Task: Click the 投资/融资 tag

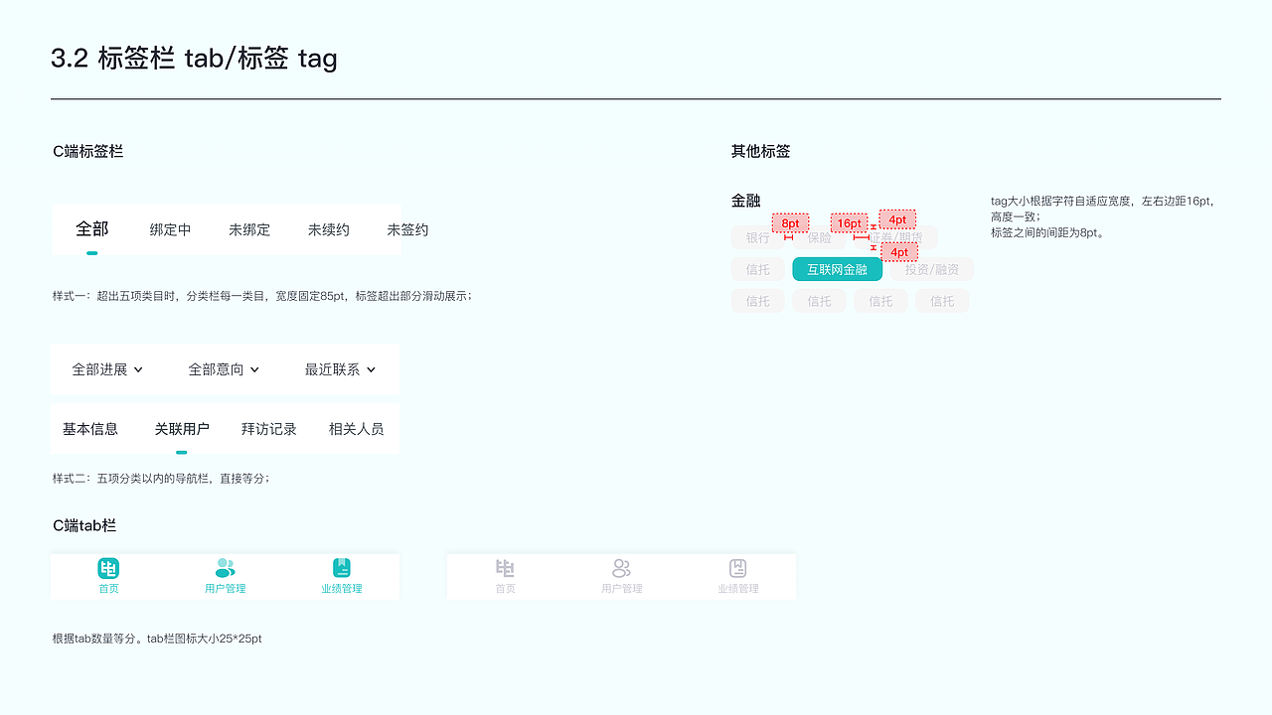Action: click(x=930, y=269)
